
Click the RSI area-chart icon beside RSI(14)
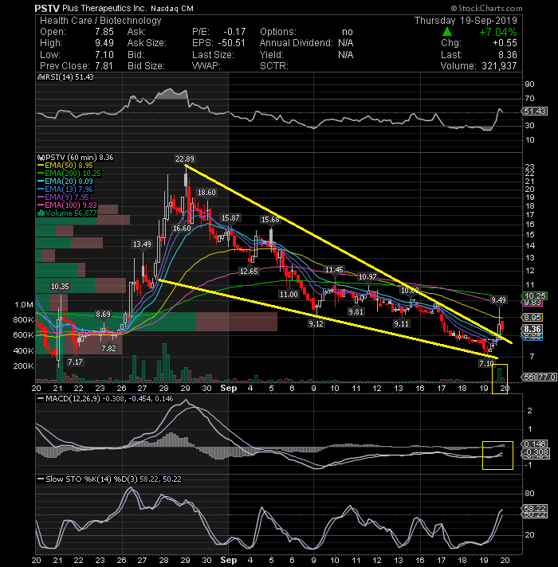point(40,77)
